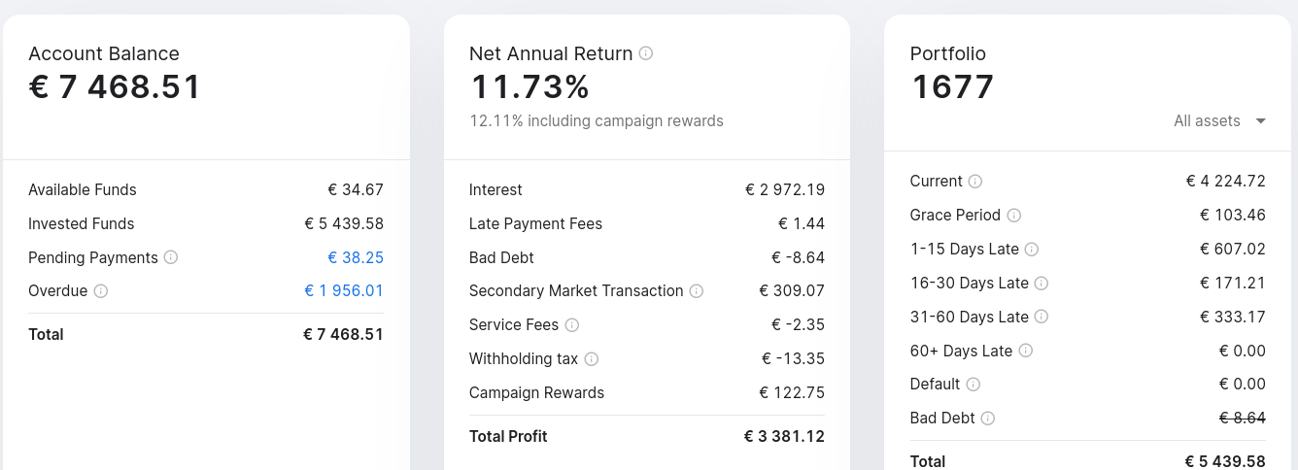Open the All assets dropdown

coord(1219,121)
